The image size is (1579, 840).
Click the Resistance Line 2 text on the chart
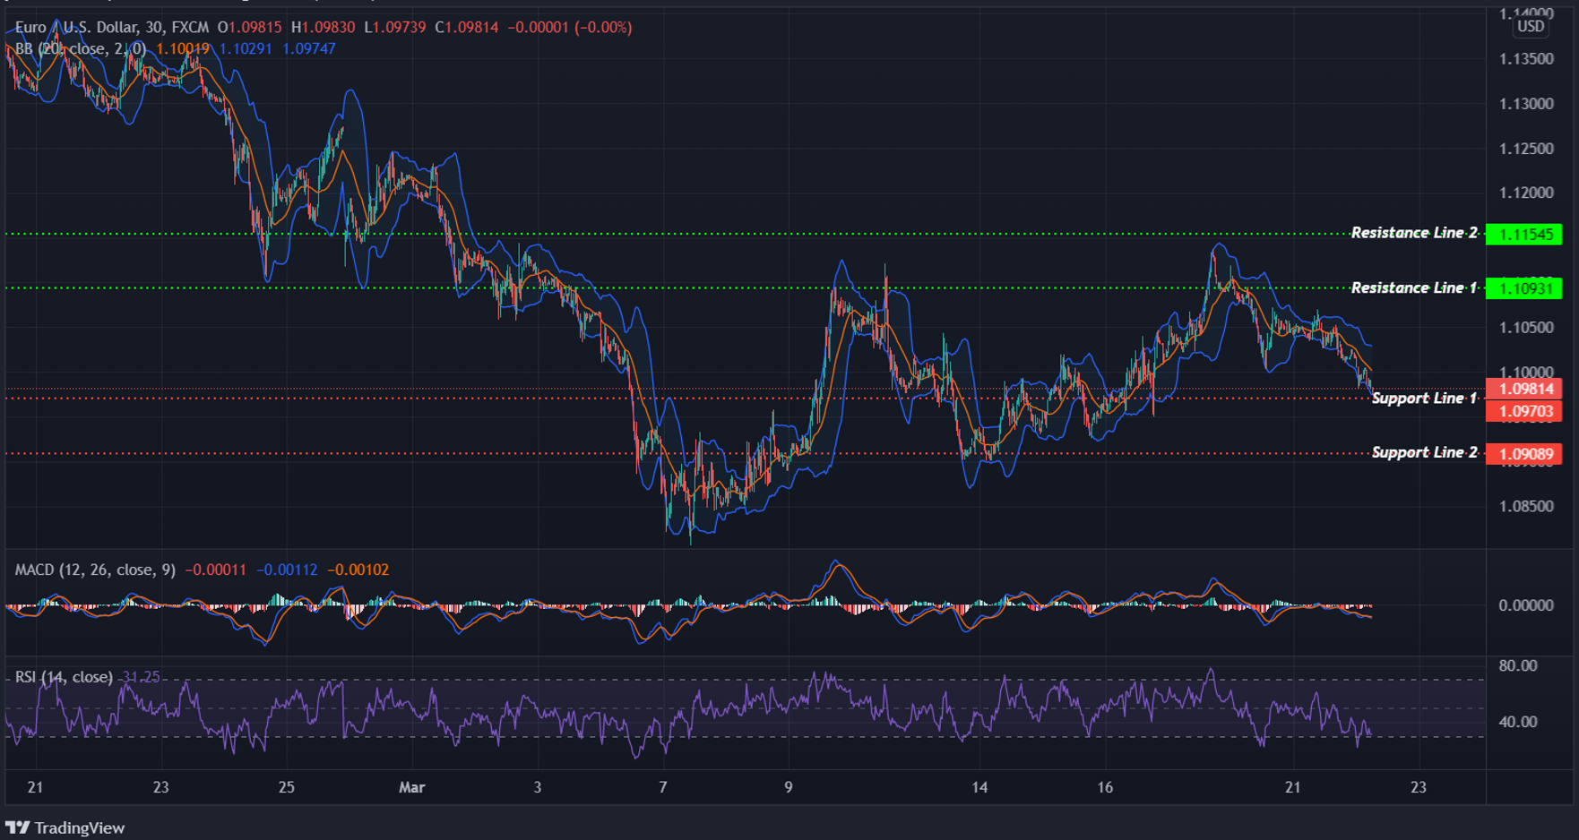point(1414,233)
